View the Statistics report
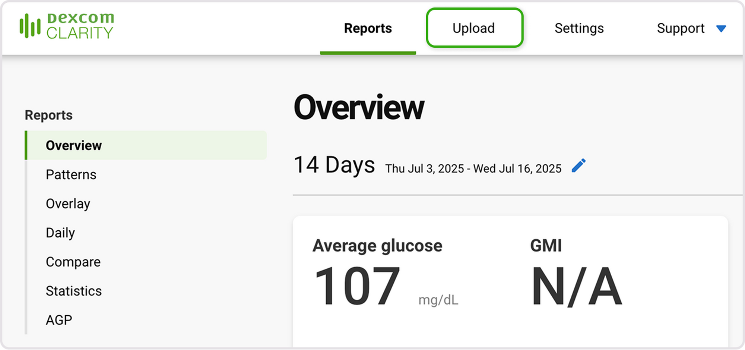The image size is (745, 350). (x=73, y=291)
